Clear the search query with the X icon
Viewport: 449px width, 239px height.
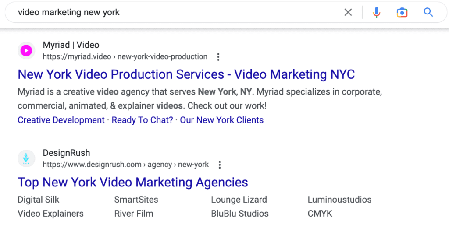[348, 12]
